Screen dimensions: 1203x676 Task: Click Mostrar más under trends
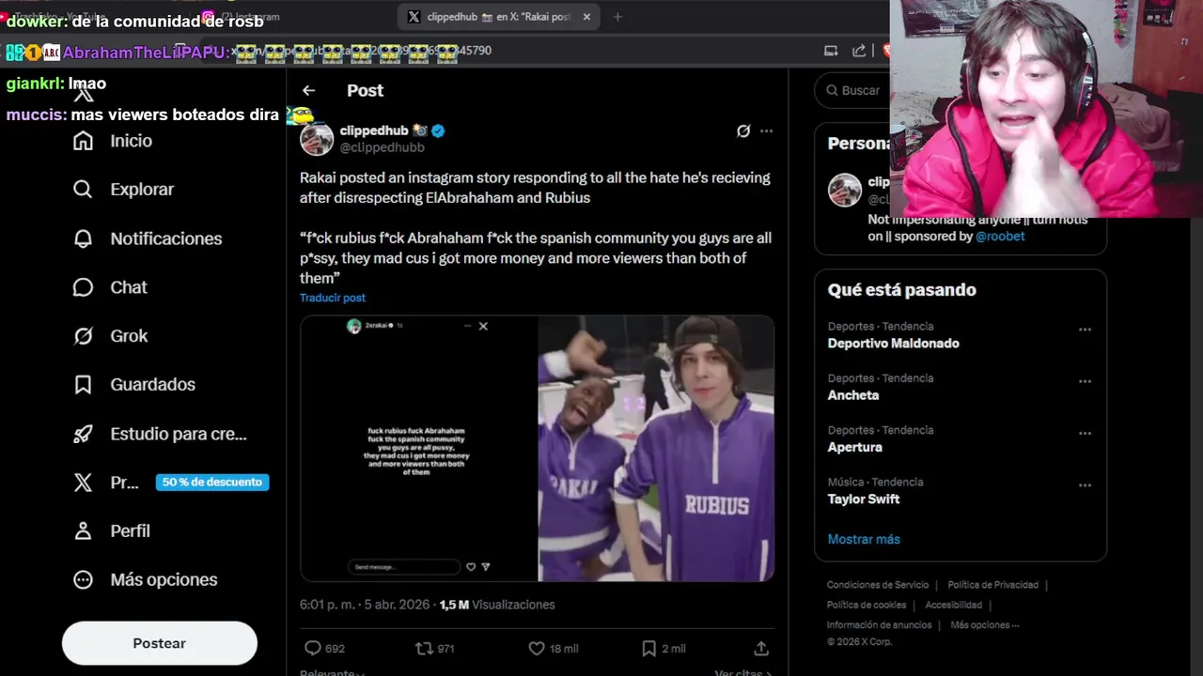point(864,539)
